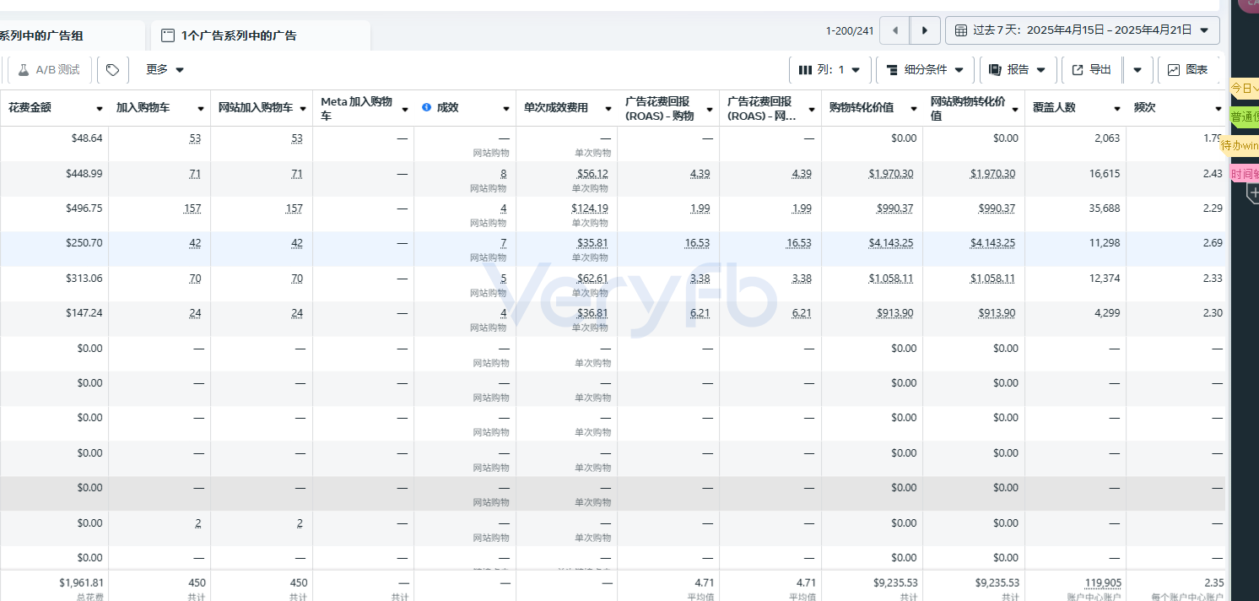The image size is (1259, 601).
Task: Open 单次成效费用 column header arrow
Action: [x=608, y=109]
